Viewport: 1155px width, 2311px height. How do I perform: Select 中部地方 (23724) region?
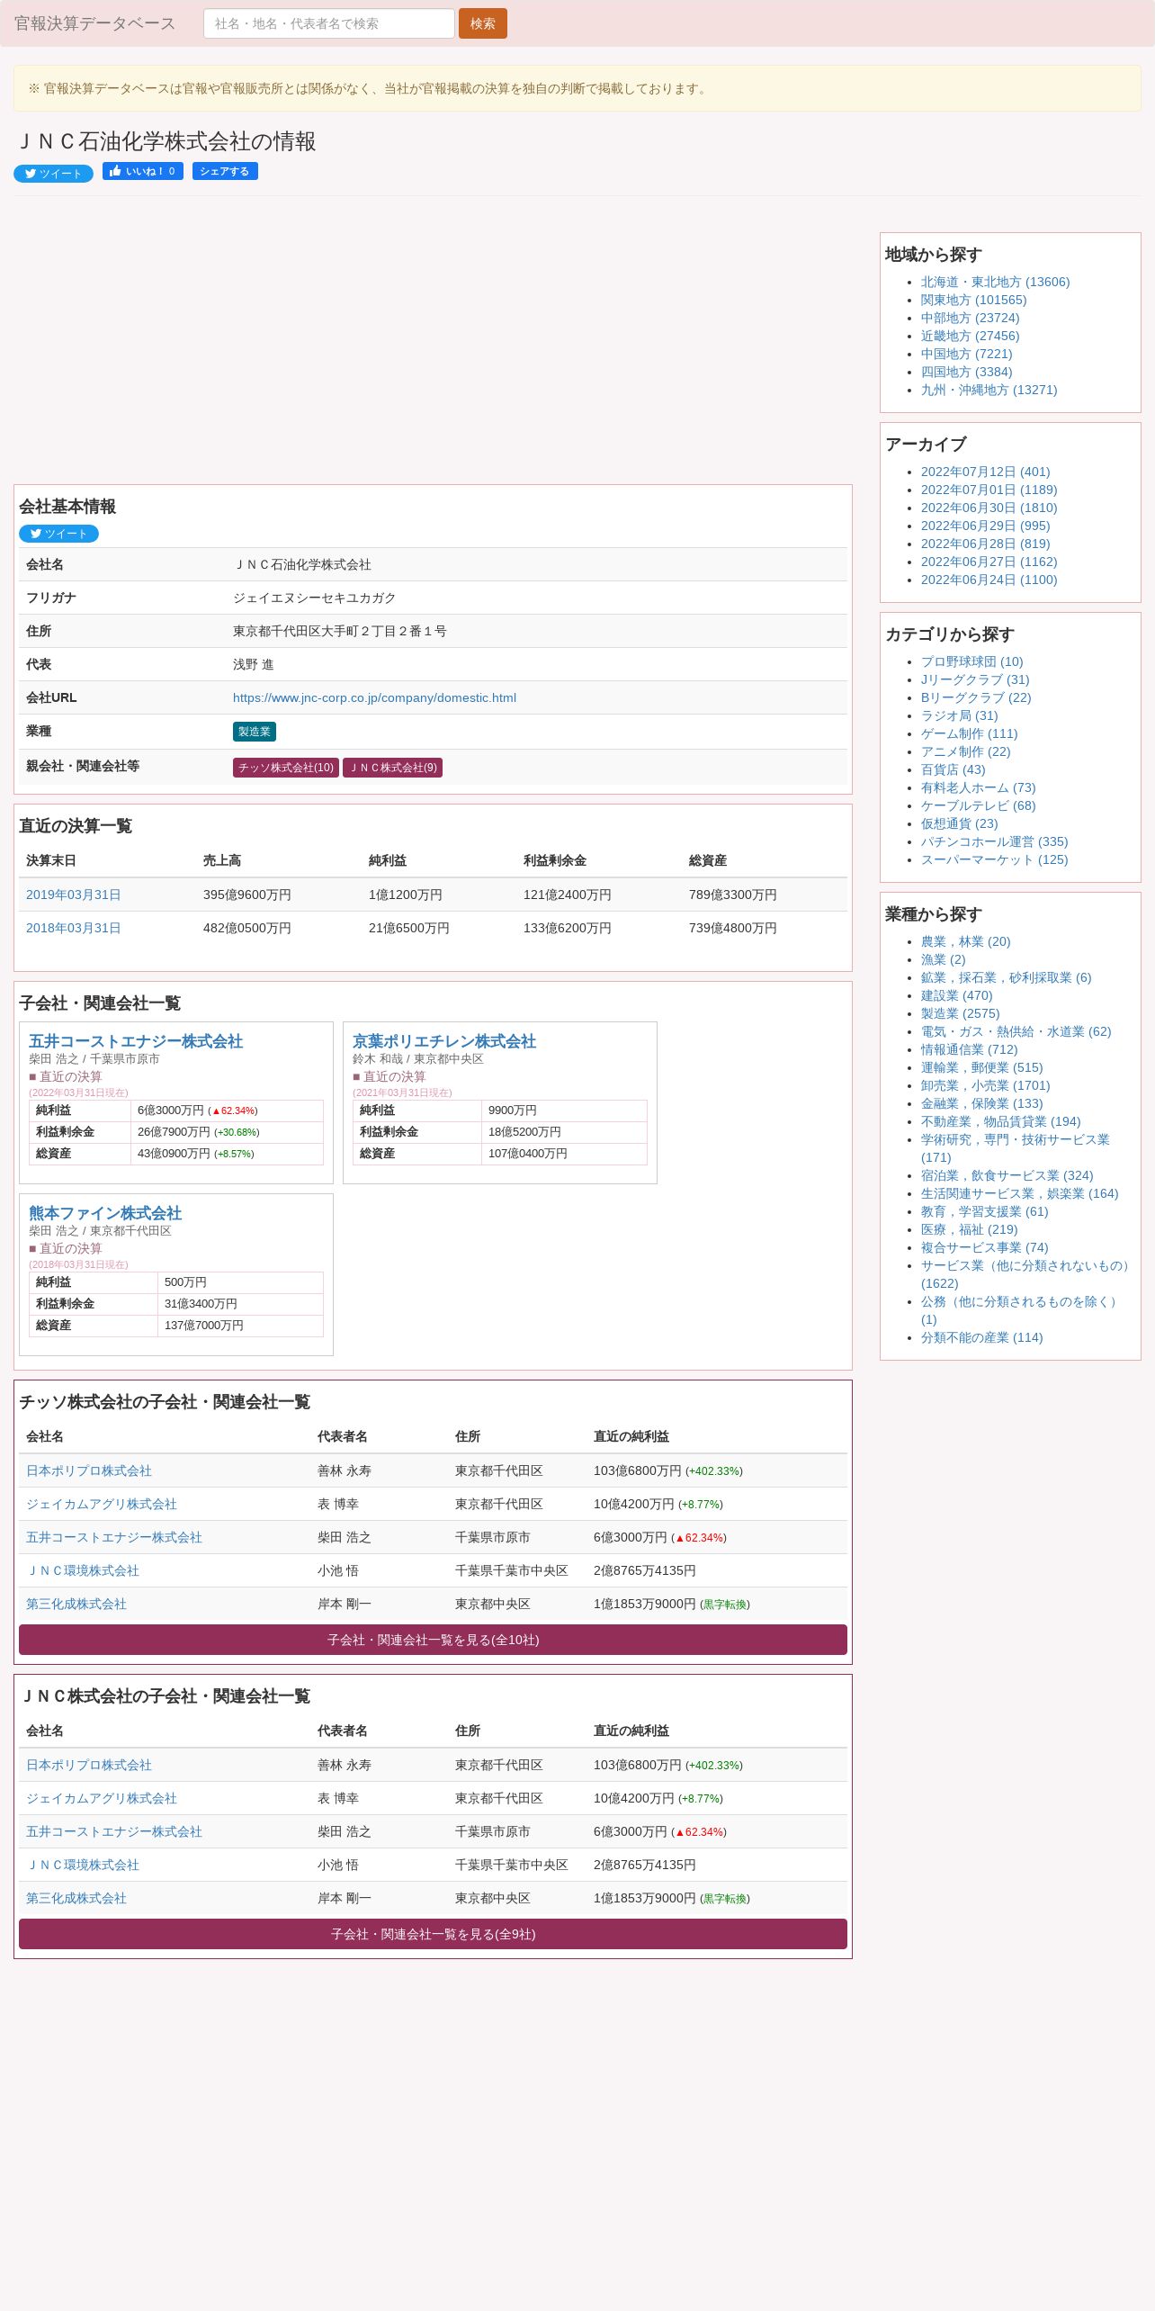[x=970, y=318]
